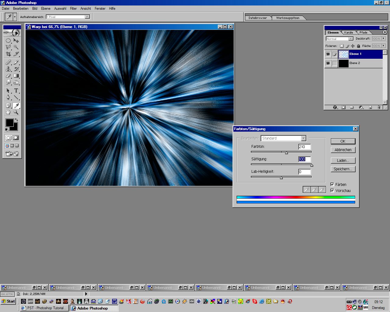The width and height of the screenshot is (390, 312).
Task: Lock transparent pixels in Fixieren row
Action: (342, 46)
